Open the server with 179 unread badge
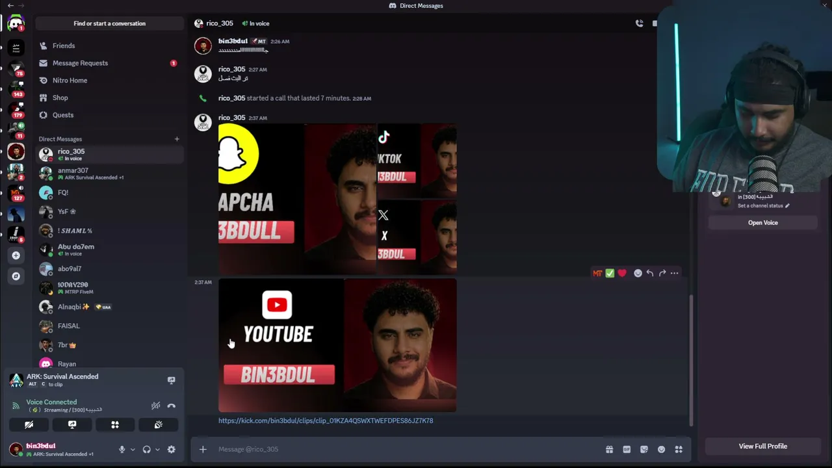 [16, 109]
